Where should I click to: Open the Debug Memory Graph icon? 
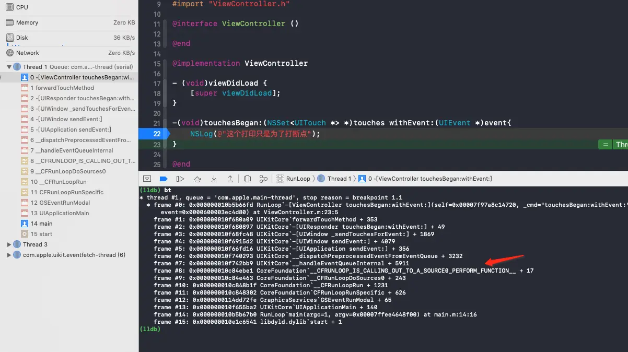[x=263, y=179]
